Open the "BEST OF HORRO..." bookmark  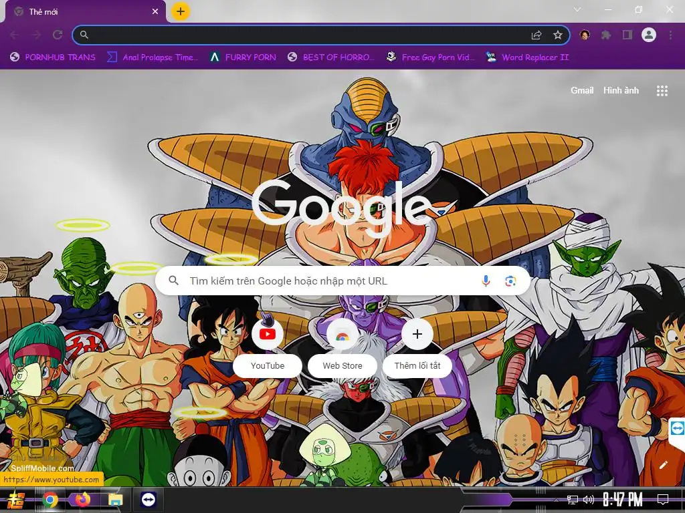[331, 57]
